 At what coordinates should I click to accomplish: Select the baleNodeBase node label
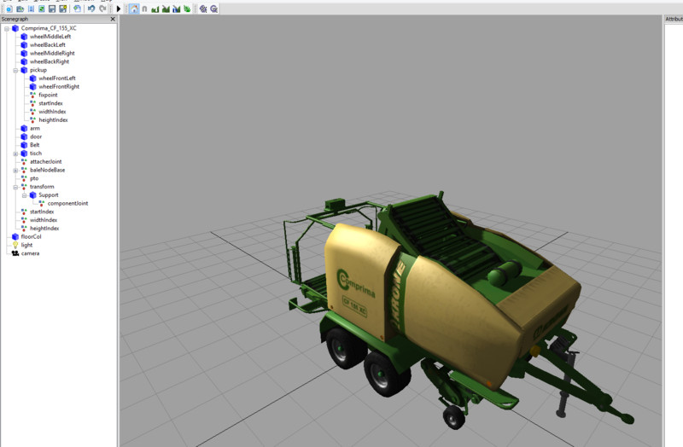point(48,170)
